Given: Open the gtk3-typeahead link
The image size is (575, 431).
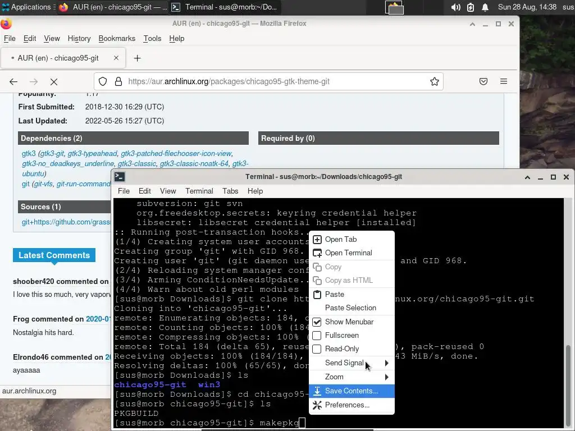Looking at the screenshot, I should [x=92, y=154].
